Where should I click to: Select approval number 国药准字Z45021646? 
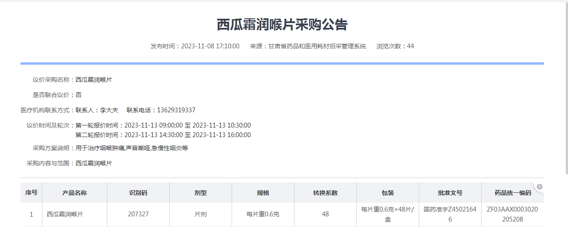click(x=450, y=214)
